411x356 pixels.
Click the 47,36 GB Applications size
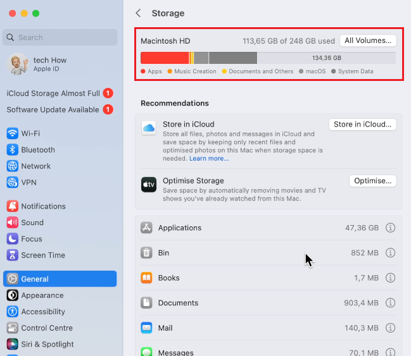pos(362,228)
